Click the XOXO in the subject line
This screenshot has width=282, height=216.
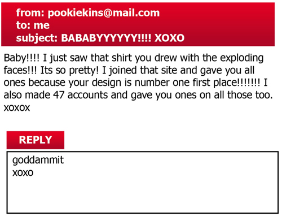point(169,38)
